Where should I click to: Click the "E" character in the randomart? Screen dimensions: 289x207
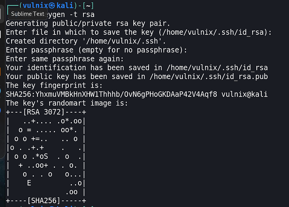(x=29, y=183)
